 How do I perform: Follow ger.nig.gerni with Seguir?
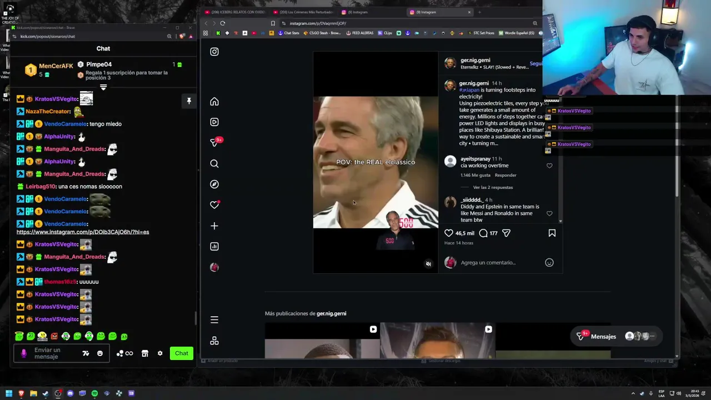click(x=535, y=64)
